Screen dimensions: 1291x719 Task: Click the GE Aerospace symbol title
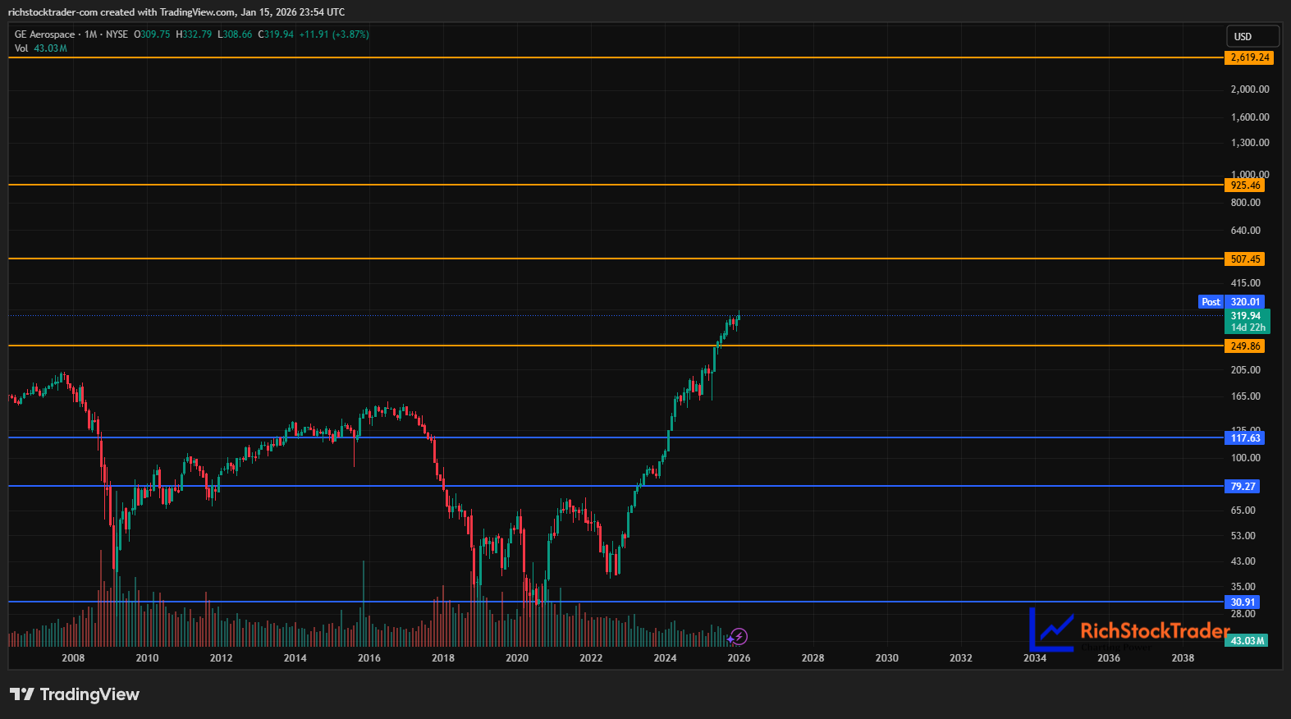tap(45, 34)
